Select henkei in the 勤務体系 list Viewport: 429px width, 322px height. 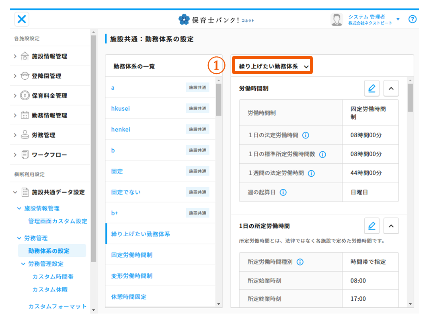click(121, 130)
